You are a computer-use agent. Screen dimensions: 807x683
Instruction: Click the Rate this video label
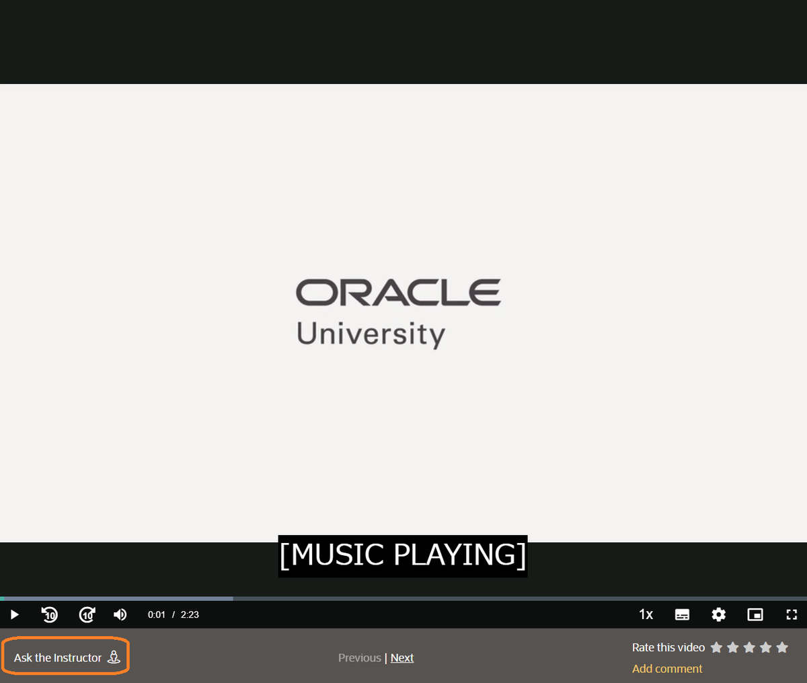pyautogui.click(x=668, y=647)
